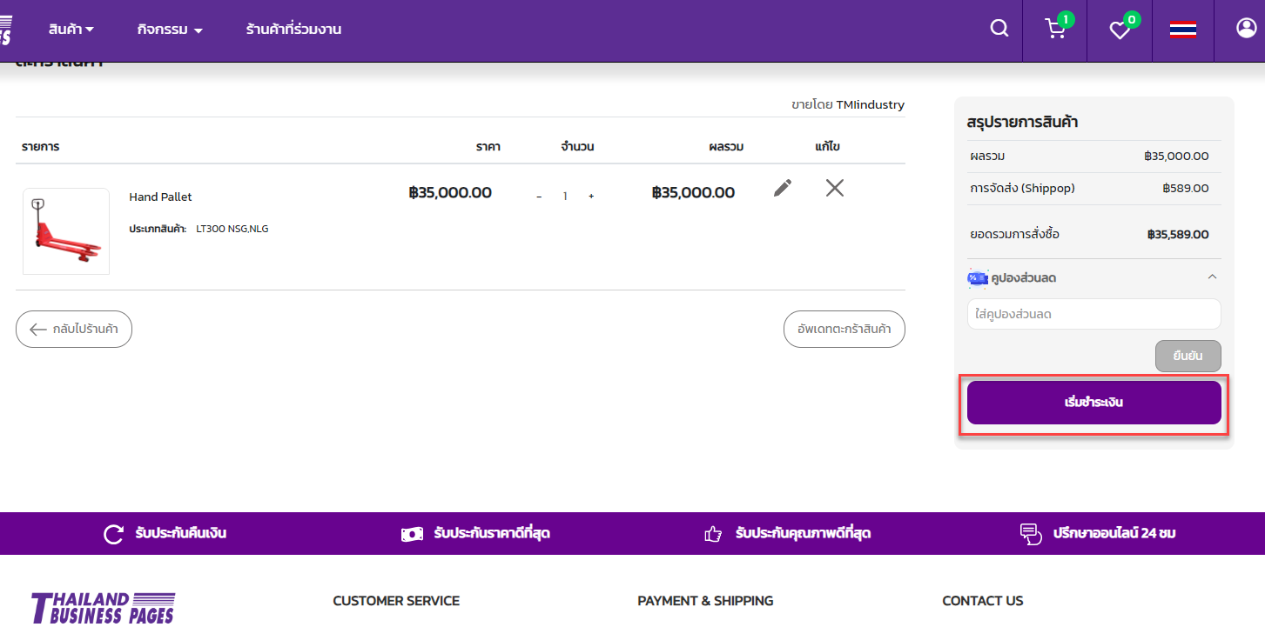
Task: Open the search magnifier icon
Action: click(999, 29)
